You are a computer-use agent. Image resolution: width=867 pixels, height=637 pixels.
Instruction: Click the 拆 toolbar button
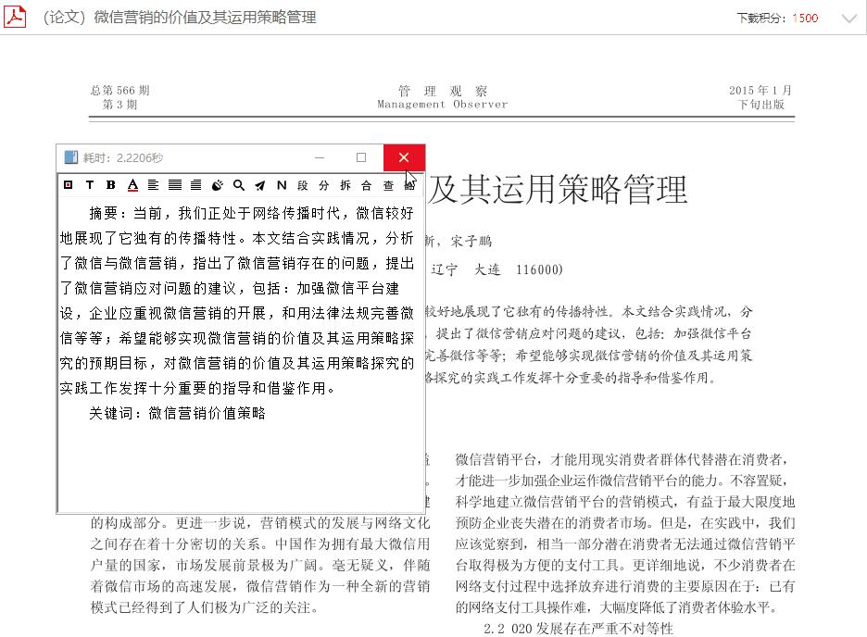(345, 185)
